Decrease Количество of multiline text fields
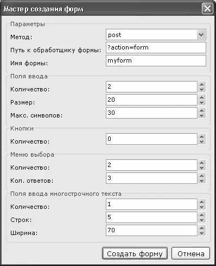The width and height of the screenshot is (216, 266). pos(202,207)
